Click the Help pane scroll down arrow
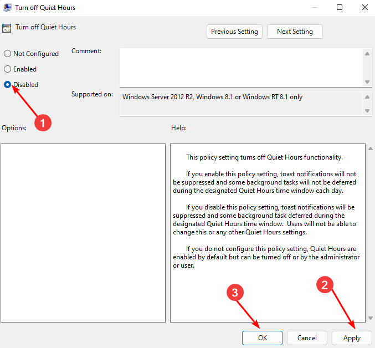Image resolution: width=375 pixels, height=348 pixels. 371,318
